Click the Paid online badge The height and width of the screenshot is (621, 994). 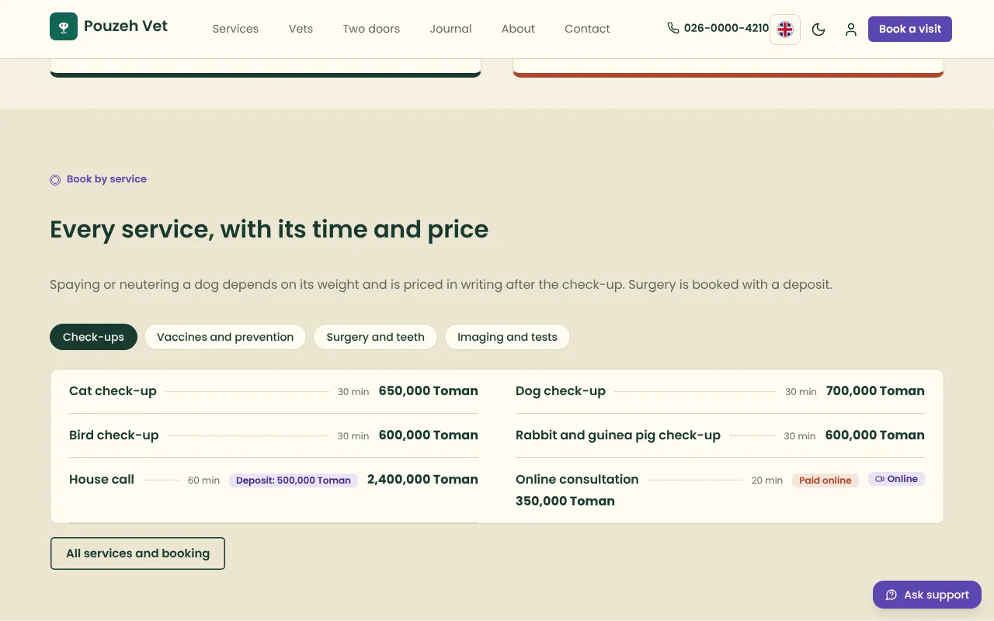point(825,480)
